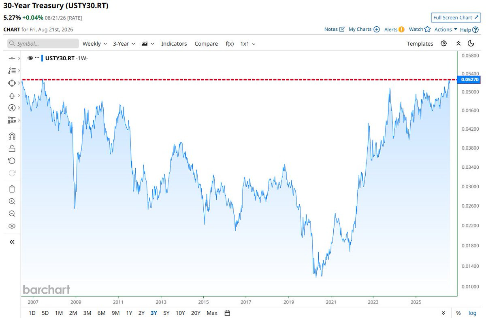Image resolution: width=486 pixels, height=318 pixels.
Task: Open the Actions dropdown menu
Action: click(446, 29)
